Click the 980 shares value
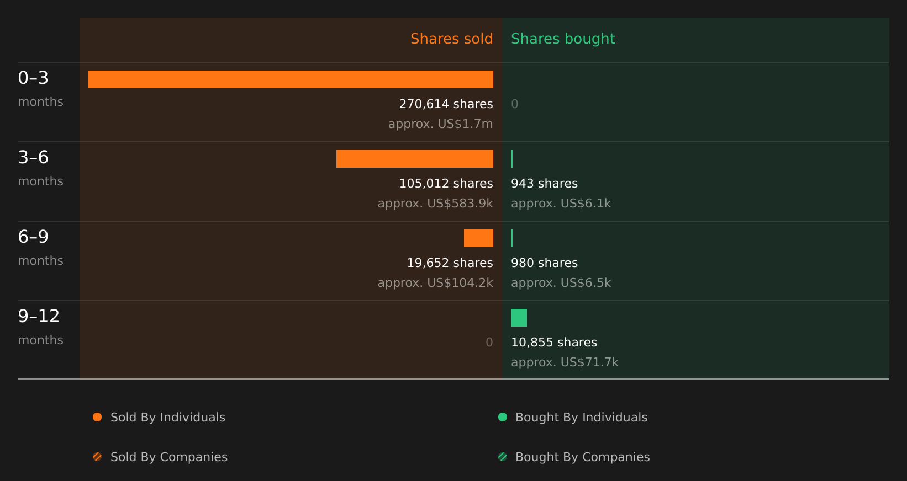907x481 pixels. coord(544,263)
